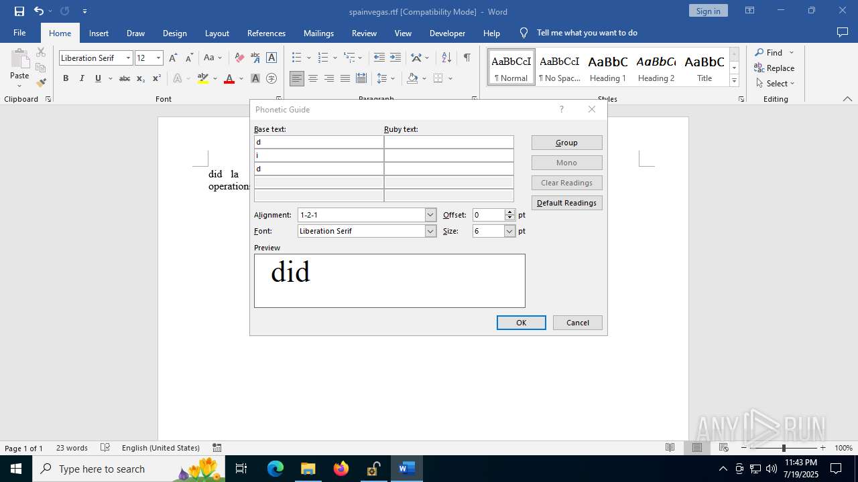
Task: Click Decrease Font Size icon
Action: [189, 58]
